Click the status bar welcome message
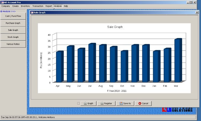Screen dimensions: 201x121 pos(28,117)
